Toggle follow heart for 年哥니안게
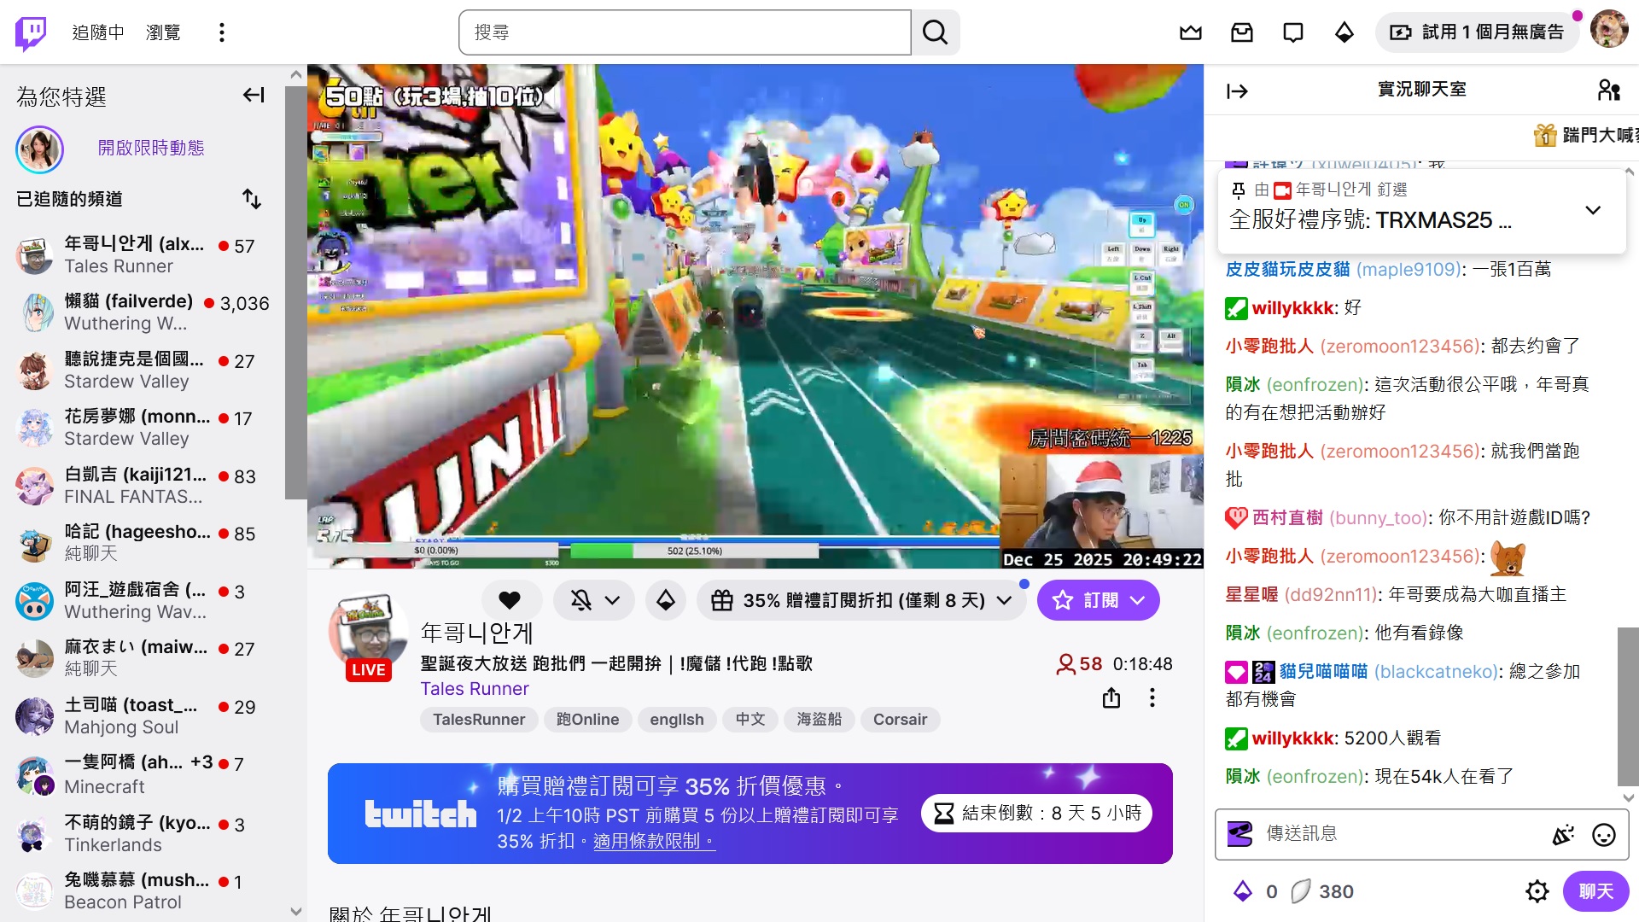The image size is (1639, 922). [x=510, y=600]
